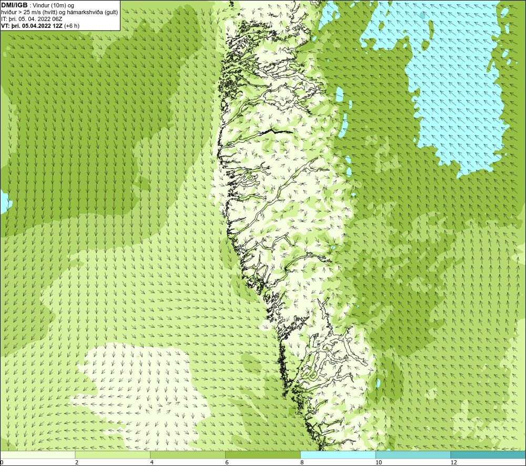Click the "IT: þri. 05. 04. 2022 06Z" line
Screen dimensions: 526x466
[32, 19]
